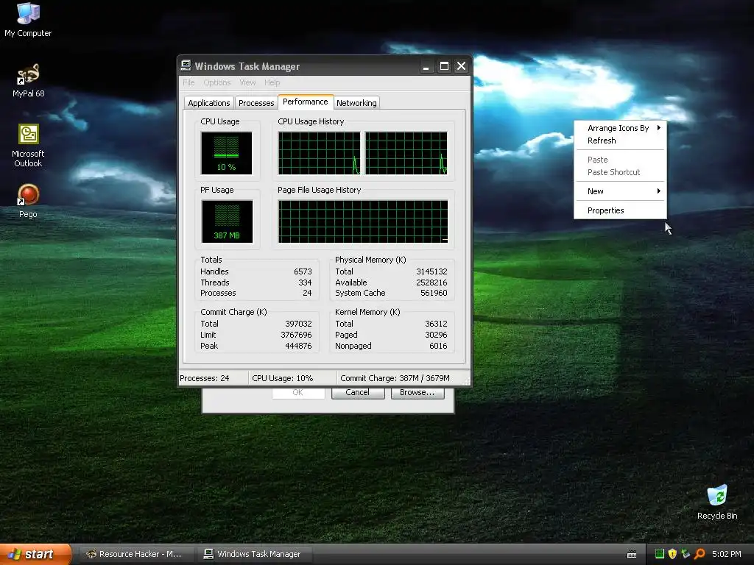Open the File menu in Task Manager
This screenshot has height=565, width=754.
[x=188, y=82]
